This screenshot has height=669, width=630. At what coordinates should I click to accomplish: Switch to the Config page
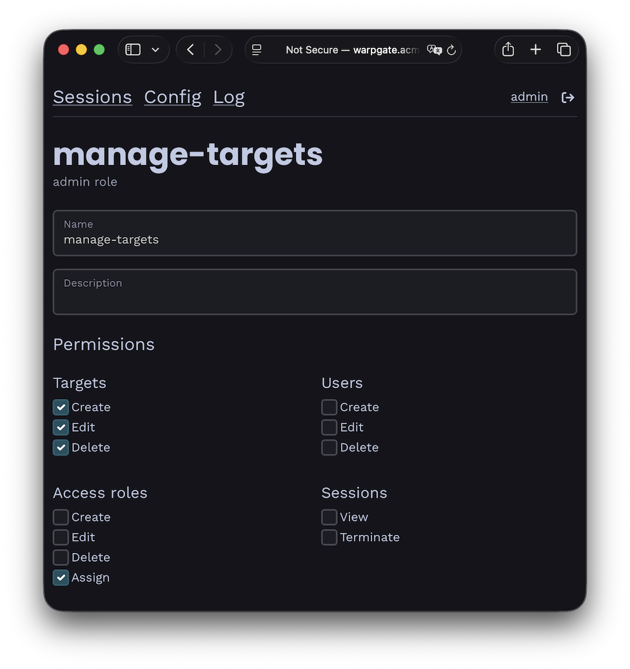tap(172, 97)
